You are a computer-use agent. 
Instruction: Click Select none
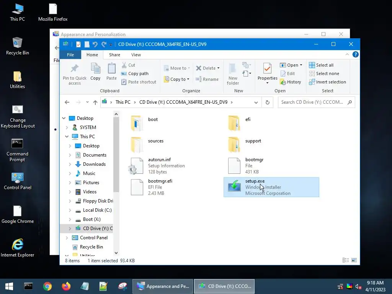[324, 73]
